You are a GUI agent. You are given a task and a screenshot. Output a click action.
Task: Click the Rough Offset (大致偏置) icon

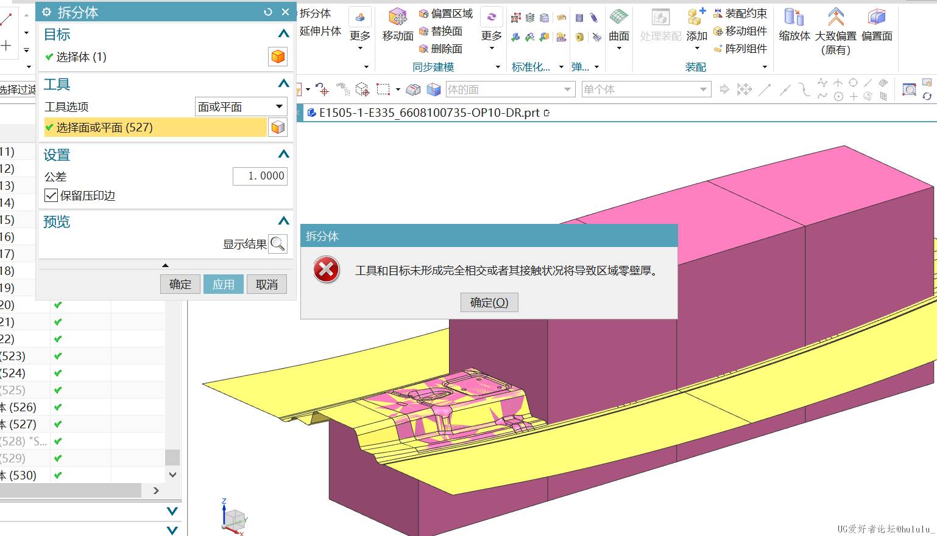click(x=836, y=17)
